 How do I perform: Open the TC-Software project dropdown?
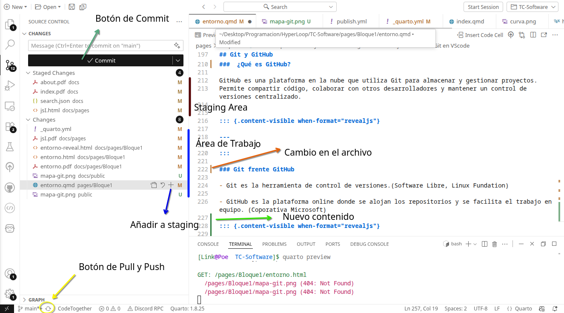pyautogui.click(x=532, y=7)
